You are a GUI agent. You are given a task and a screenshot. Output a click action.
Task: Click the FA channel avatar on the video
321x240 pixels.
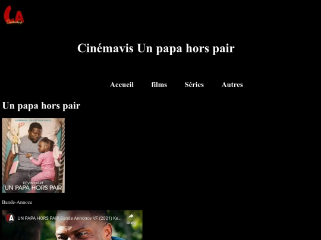point(10,218)
